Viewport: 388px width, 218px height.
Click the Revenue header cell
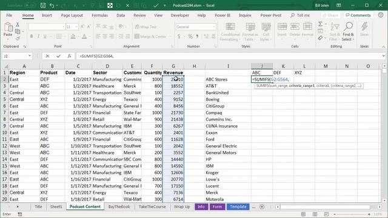point(173,73)
